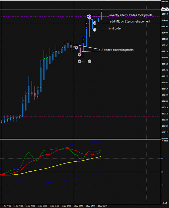The image size is (169, 208).
Task: Click the '11 Jul 12:00' time label
Action: coord(42,206)
